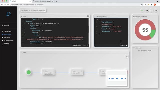Bookmark this page with the star icon
Viewport: 160px width, 90px height.
pyautogui.click(x=142, y=5)
